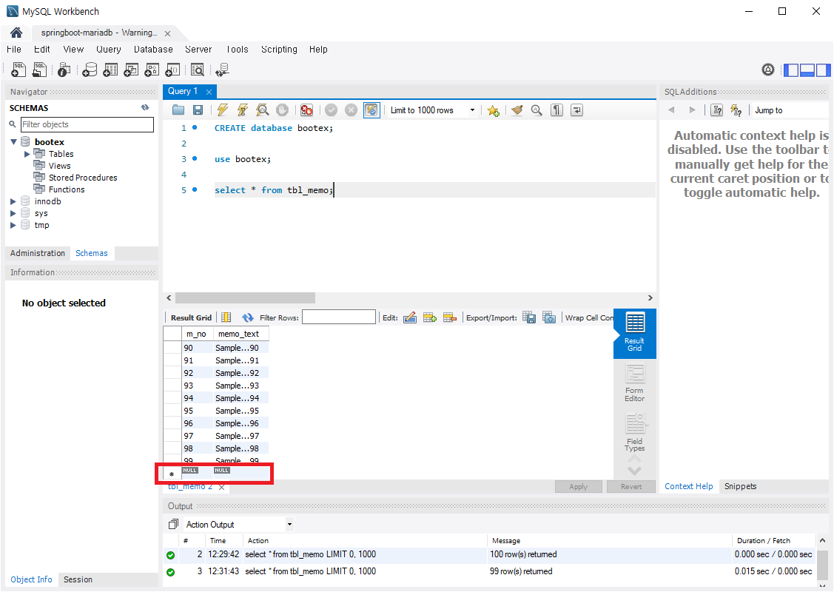Open find magnifier in query toolbar
Image resolution: width=834 pixels, height=592 pixels.
pyautogui.click(x=537, y=110)
